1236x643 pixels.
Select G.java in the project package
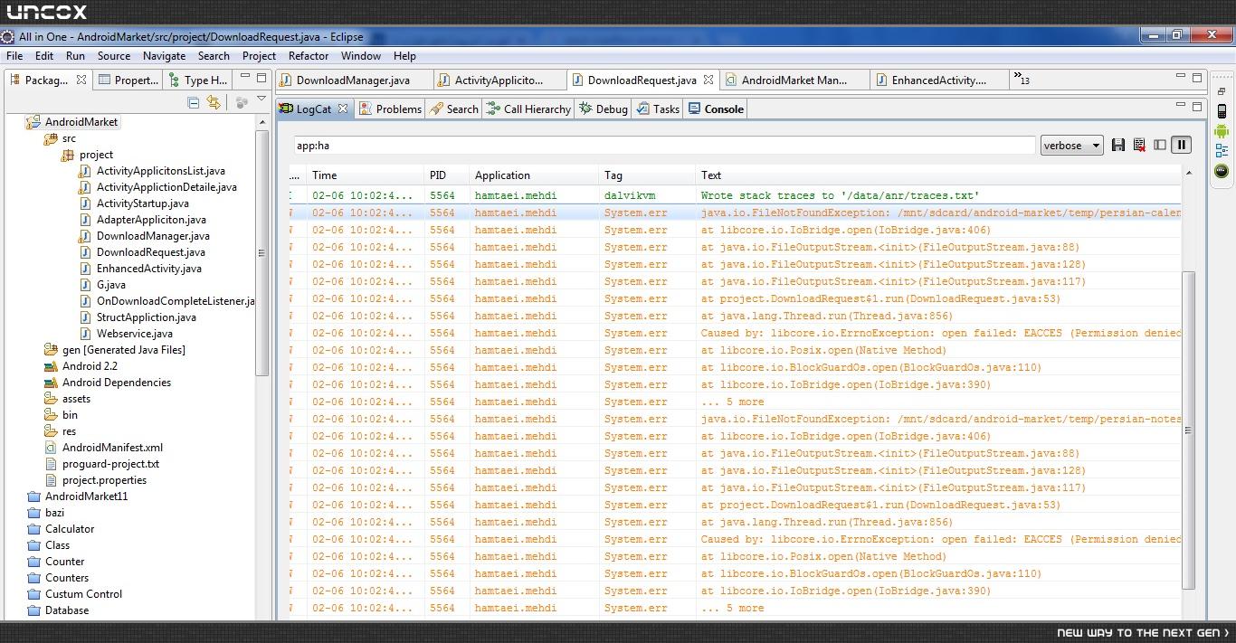(x=110, y=285)
